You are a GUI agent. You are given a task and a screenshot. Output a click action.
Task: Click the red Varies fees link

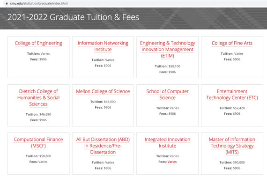pyautogui.click(x=172, y=162)
